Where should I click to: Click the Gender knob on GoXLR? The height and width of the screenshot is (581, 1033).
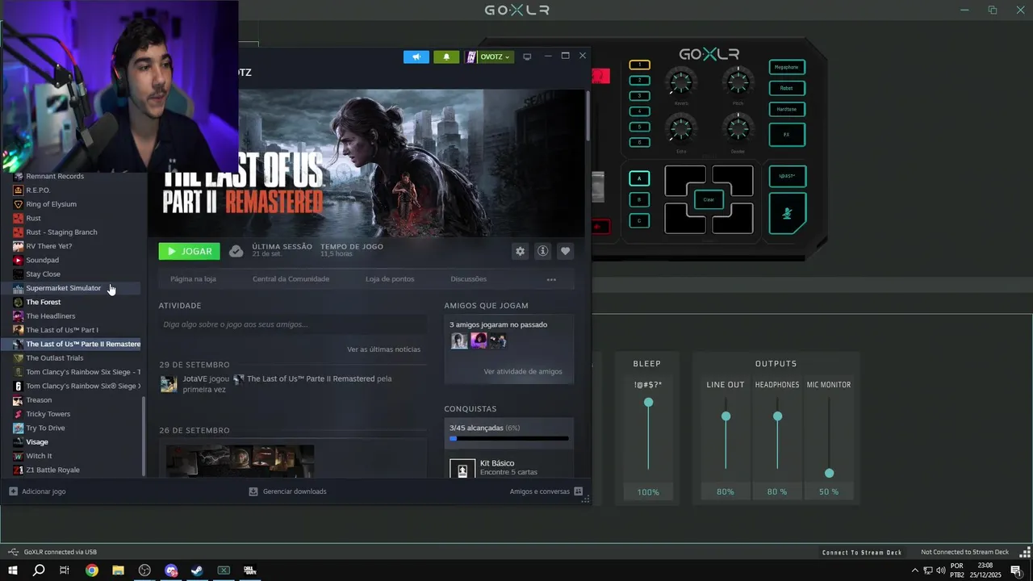(738, 128)
